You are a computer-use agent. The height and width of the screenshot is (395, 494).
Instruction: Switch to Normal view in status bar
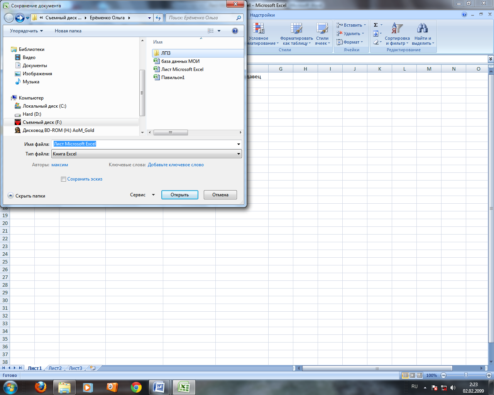point(405,375)
